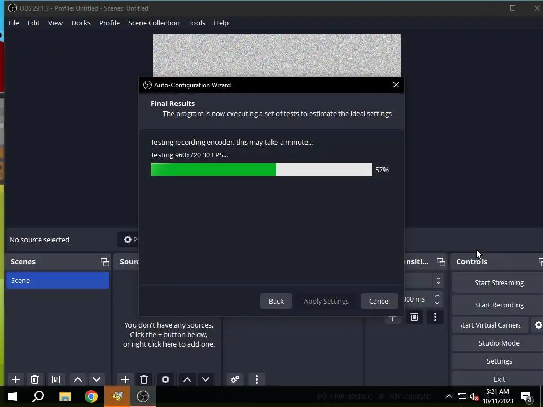Click the 300 ms duration field
The image size is (543, 407).
click(417, 299)
